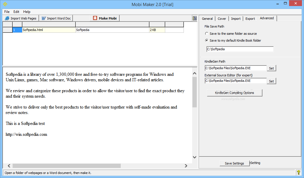Screen dimensions: 304x178
Task: Switch to the Export tab
Action: [250, 19]
